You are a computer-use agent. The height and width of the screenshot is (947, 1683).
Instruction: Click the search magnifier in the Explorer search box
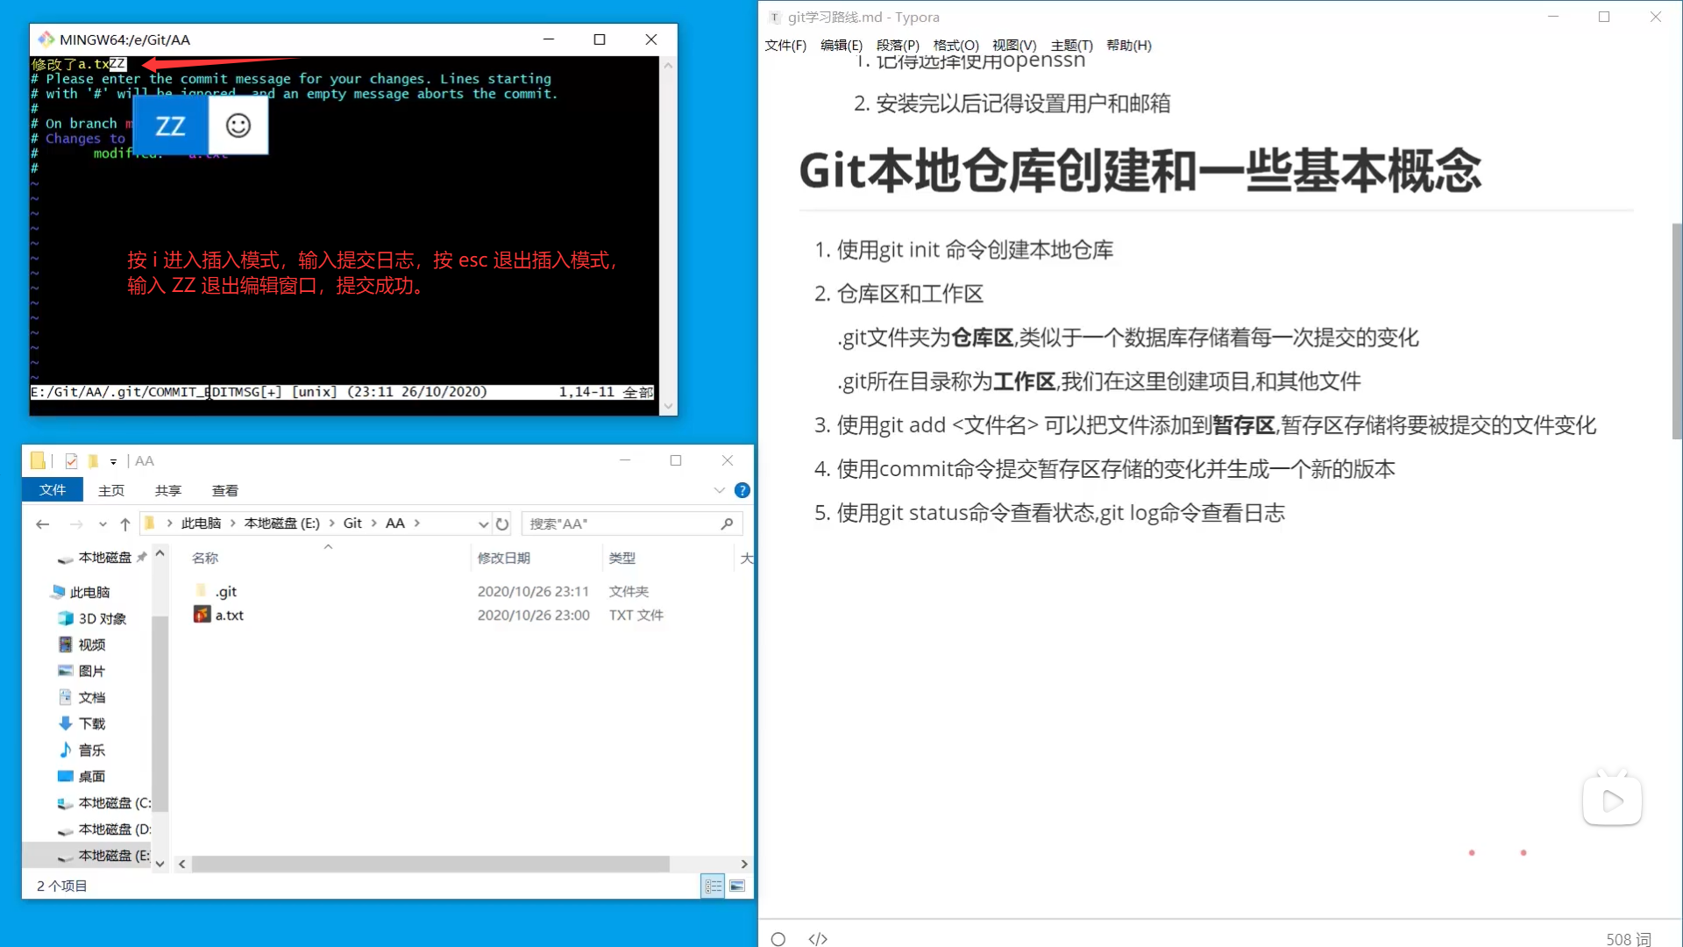pos(727,523)
